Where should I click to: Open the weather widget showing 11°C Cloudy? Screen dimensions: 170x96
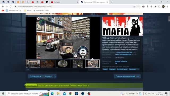[127, 94]
